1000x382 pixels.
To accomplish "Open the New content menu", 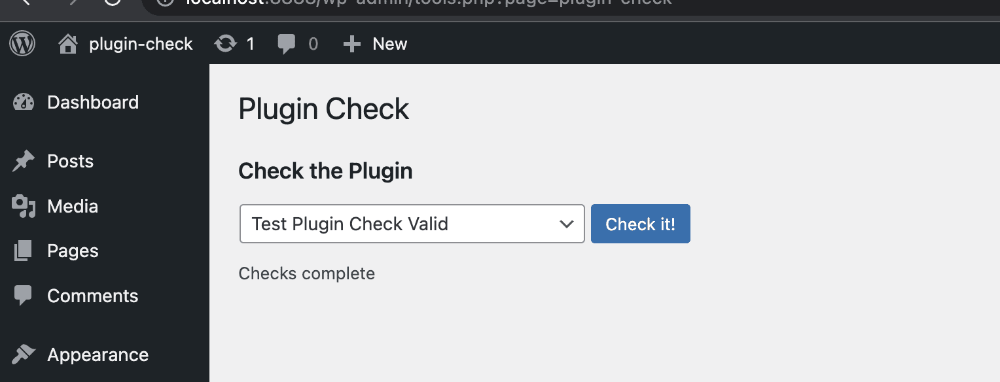I will [x=374, y=43].
